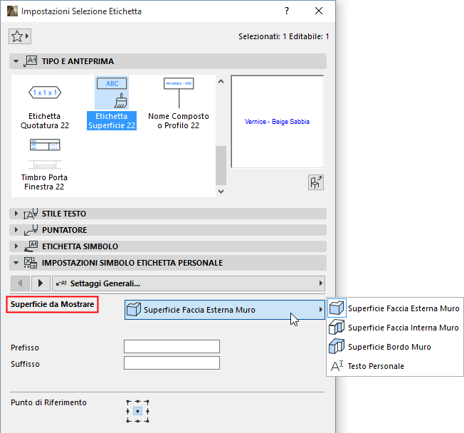Choose Superficie Bordo Muro menu option

[x=395, y=347]
